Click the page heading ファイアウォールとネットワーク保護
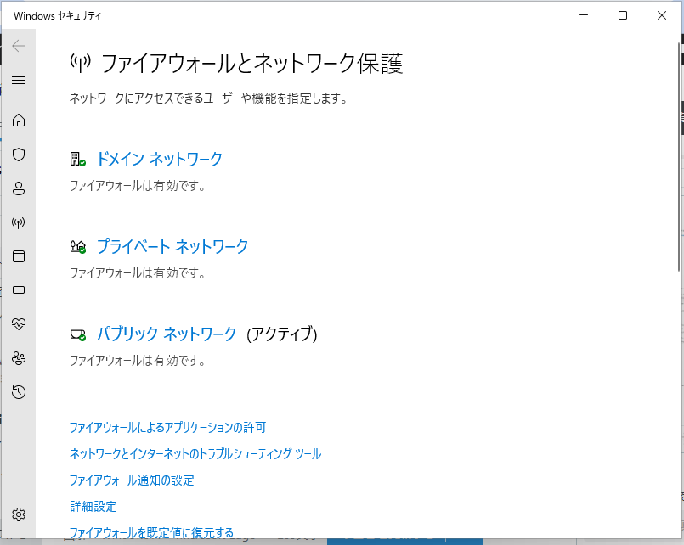 [x=252, y=64]
